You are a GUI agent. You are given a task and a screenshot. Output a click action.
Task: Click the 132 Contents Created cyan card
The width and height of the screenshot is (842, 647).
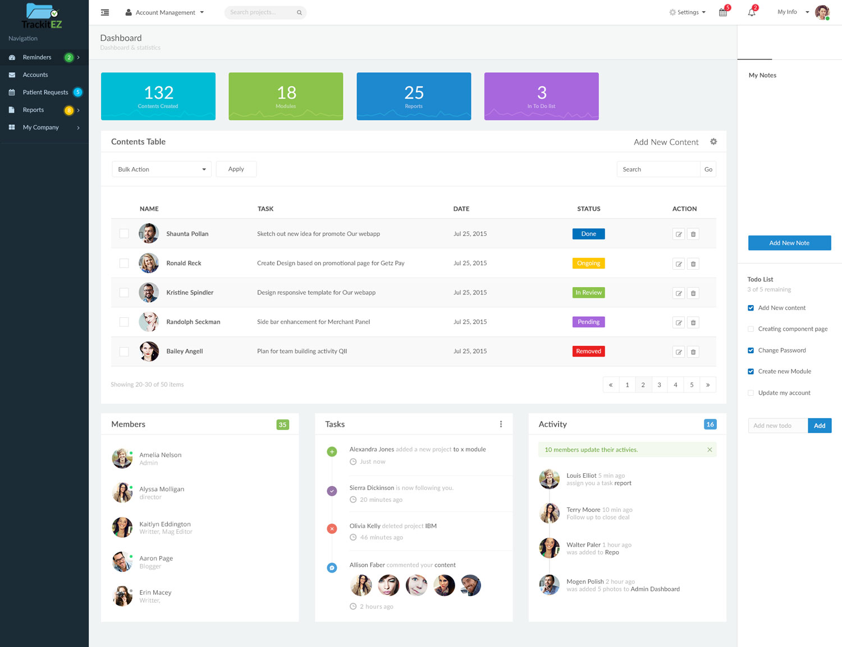tap(158, 96)
